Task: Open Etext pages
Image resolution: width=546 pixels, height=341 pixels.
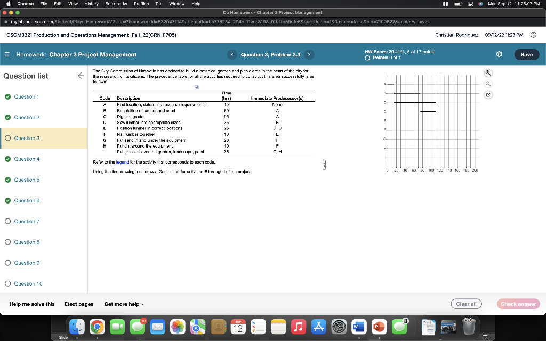Action: pos(79,304)
